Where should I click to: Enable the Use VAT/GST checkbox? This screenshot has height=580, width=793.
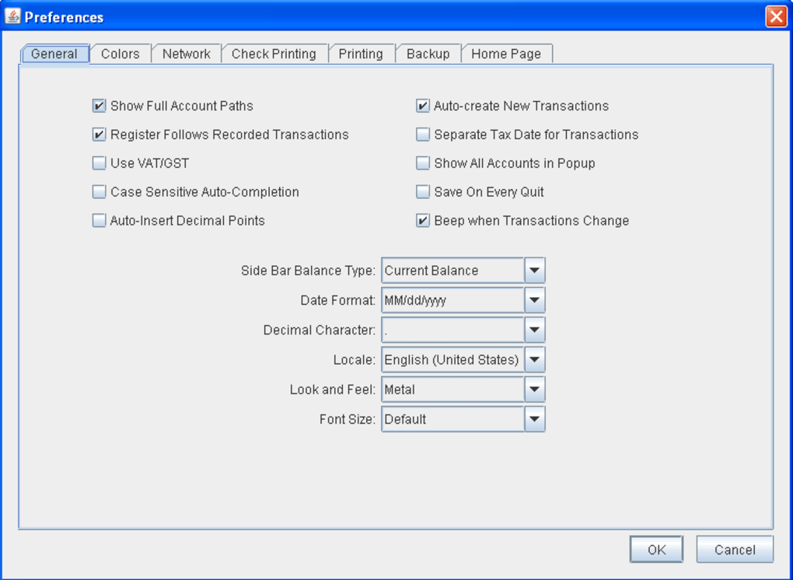click(99, 163)
